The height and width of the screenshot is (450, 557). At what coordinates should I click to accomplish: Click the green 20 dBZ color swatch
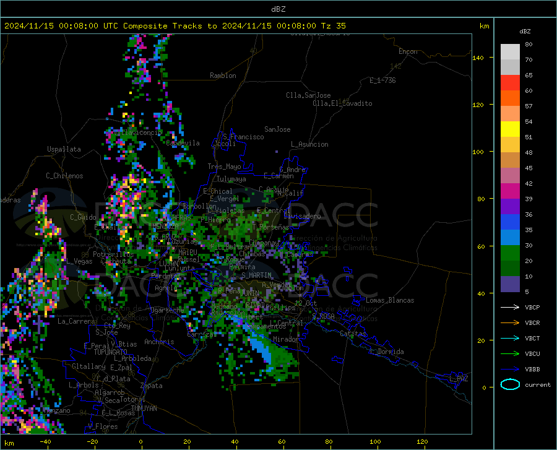tap(510, 253)
